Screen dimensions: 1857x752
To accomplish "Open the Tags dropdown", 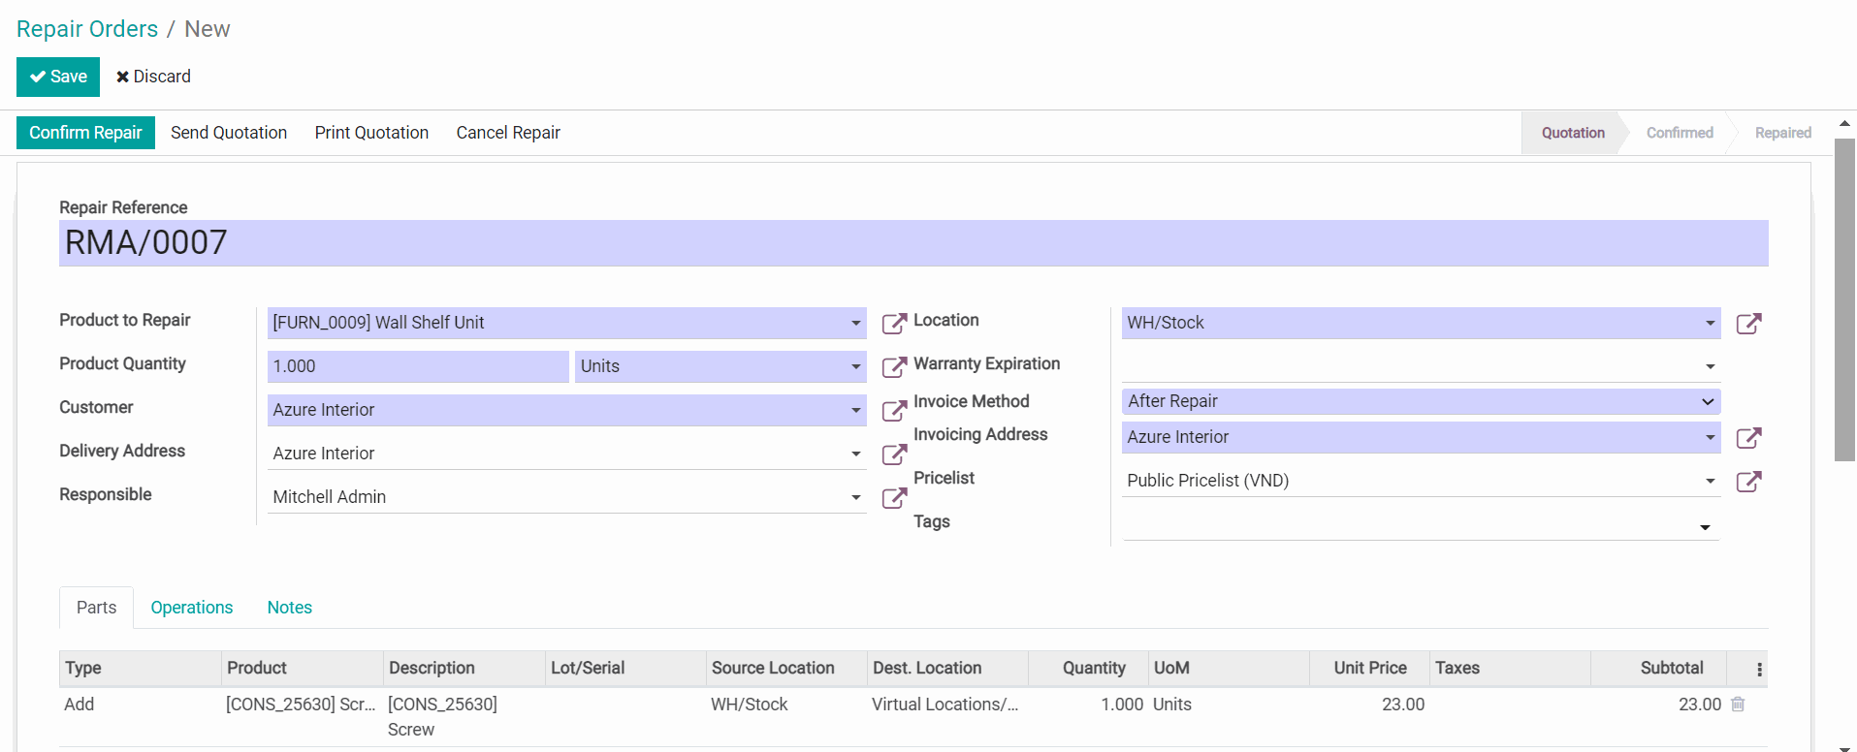I will 1704,527.
